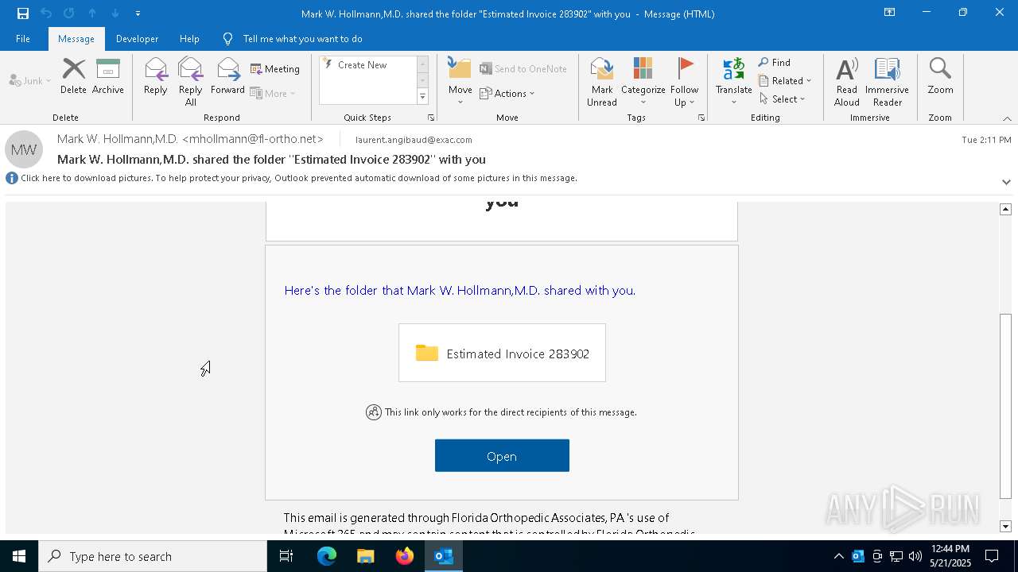1018x572 pixels.
Task: Click the blue Open button
Action: [502, 456]
